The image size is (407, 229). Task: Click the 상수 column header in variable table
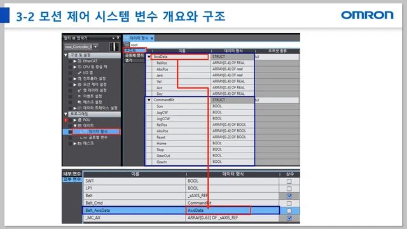pos(290,174)
